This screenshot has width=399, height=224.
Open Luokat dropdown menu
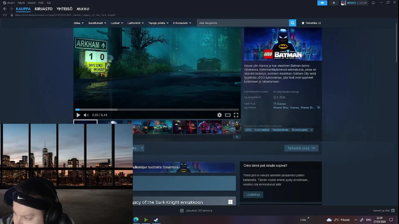[117, 23]
